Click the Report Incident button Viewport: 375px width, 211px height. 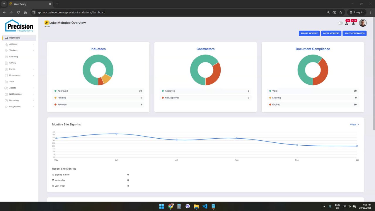click(309, 33)
